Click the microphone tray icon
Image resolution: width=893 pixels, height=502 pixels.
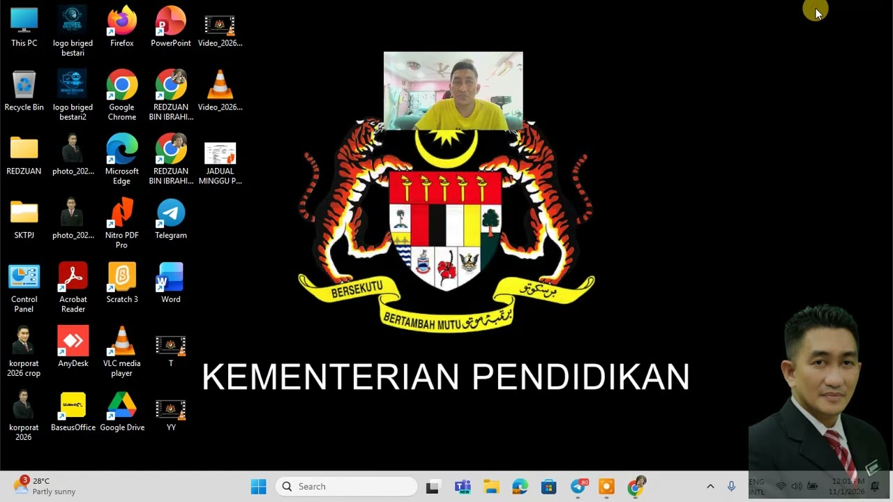pyautogui.click(x=731, y=487)
